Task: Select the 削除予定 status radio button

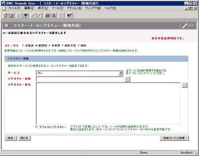Action: [62, 46]
